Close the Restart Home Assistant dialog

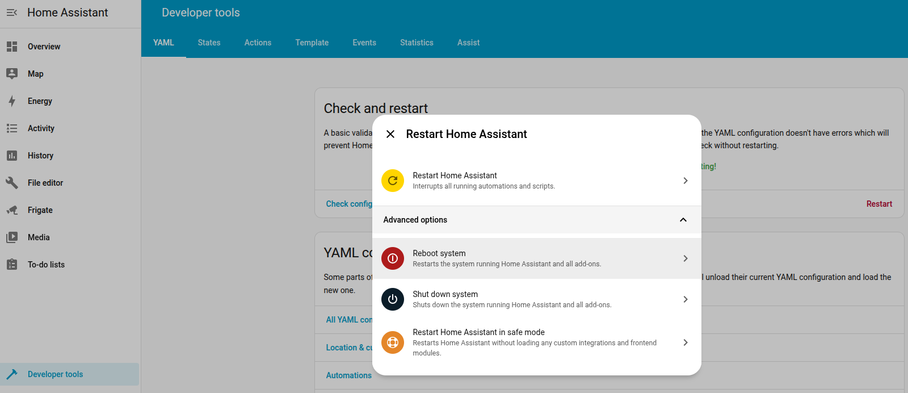(390, 134)
